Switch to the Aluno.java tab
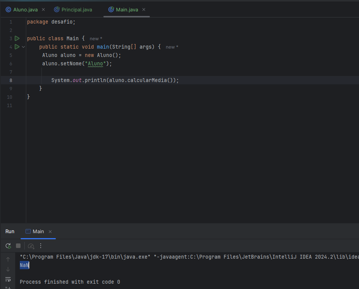The width and height of the screenshot is (359, 289). 25,9
